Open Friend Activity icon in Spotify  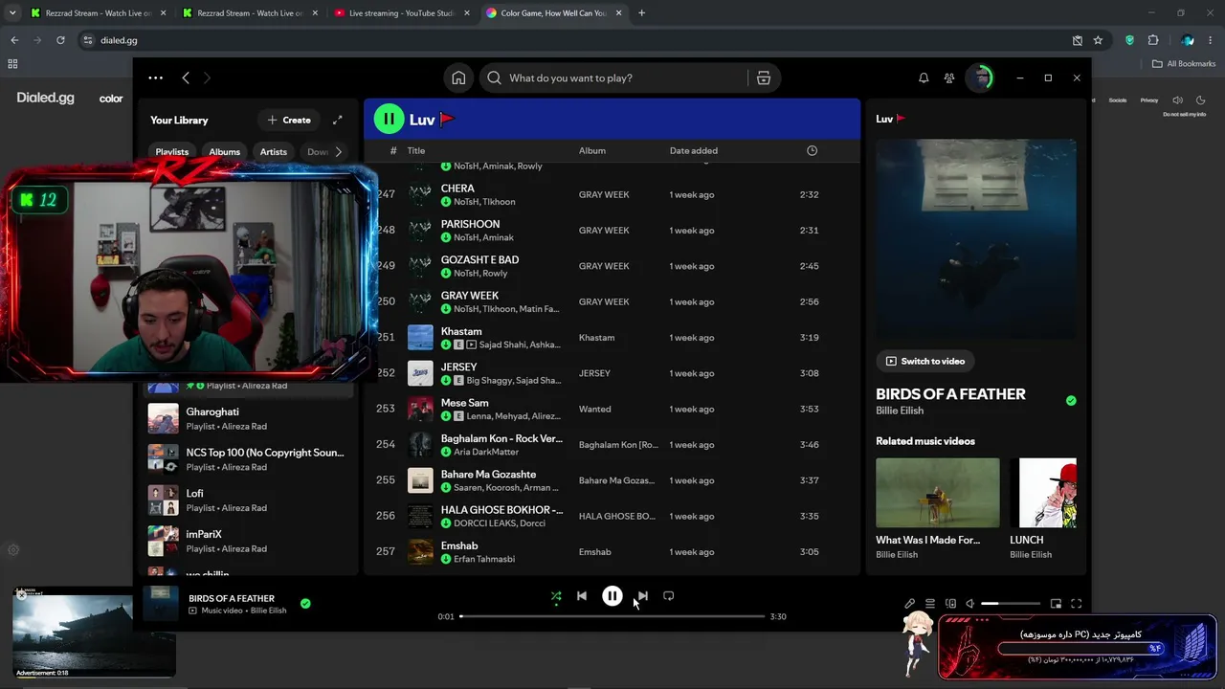[x=949, y=78]
